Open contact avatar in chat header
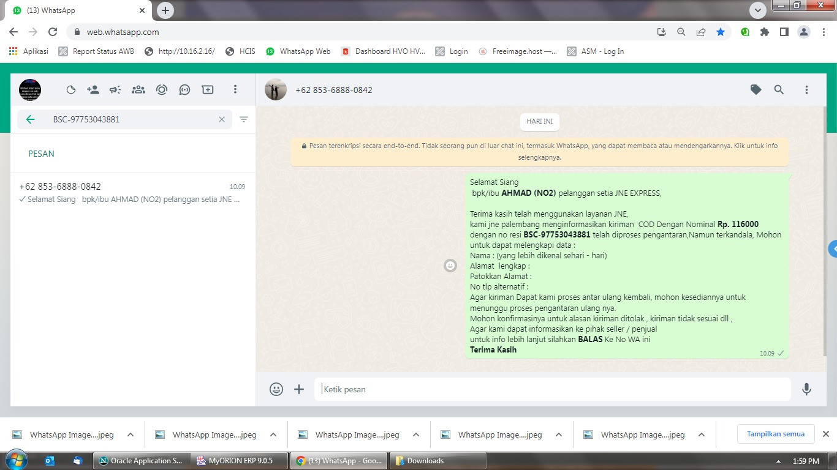The width and height of the screenshot is (837, 470). (x=276, y=90)
